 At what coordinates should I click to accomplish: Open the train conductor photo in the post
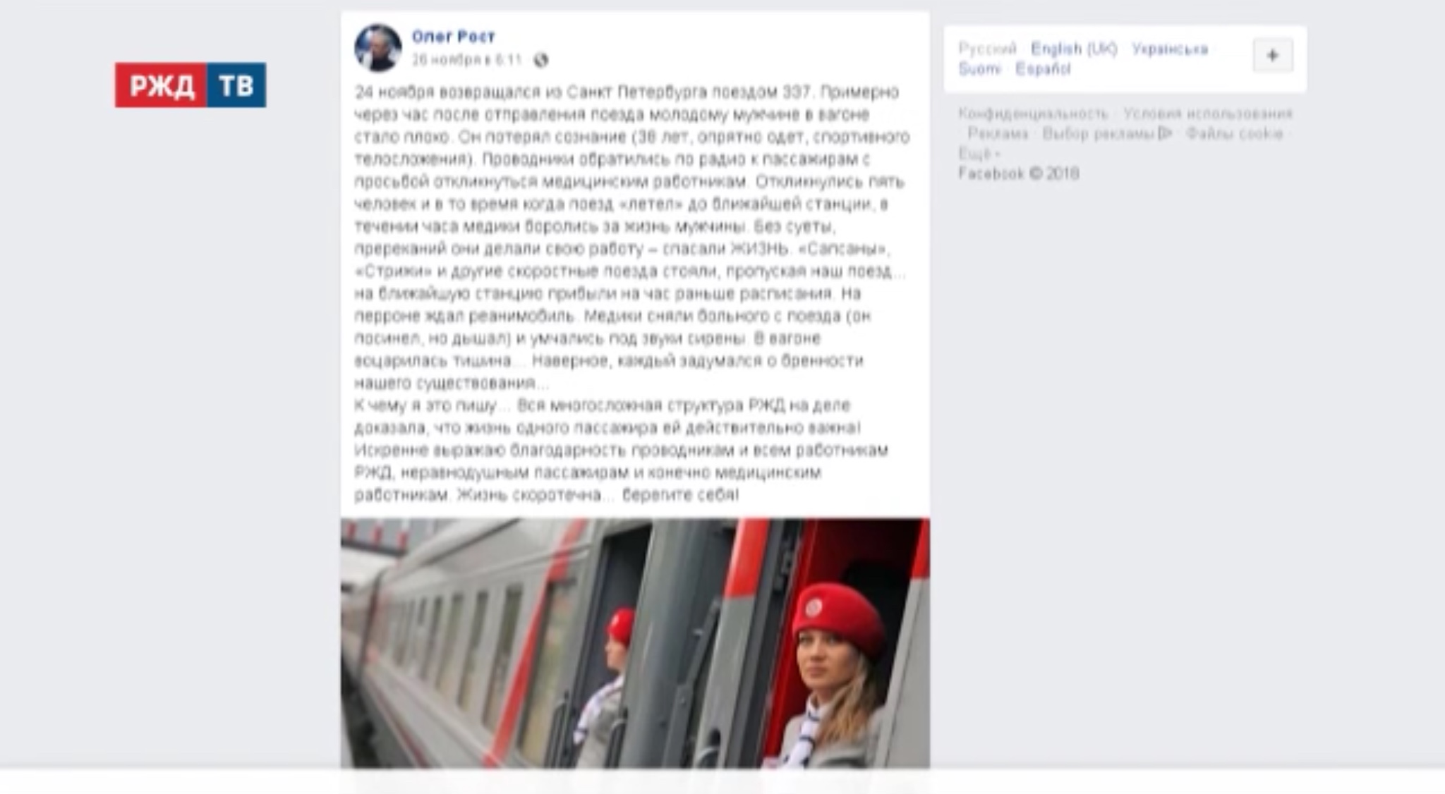635,643
